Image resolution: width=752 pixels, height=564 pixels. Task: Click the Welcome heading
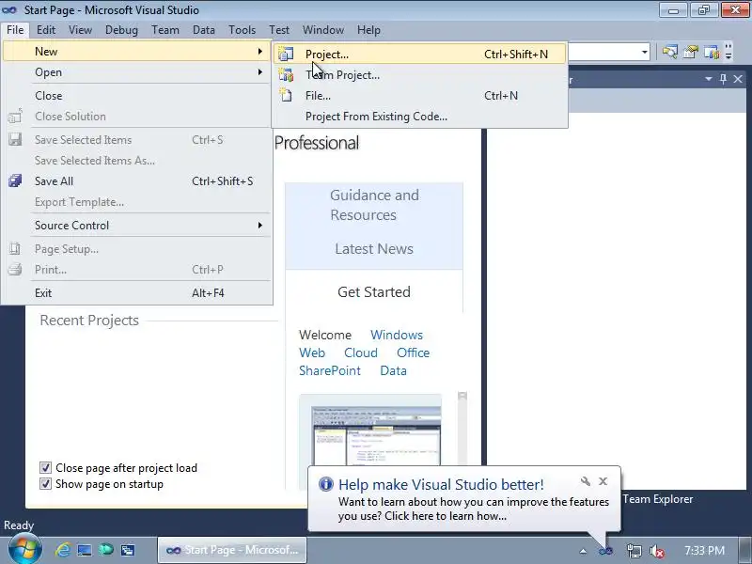[325, 335]
